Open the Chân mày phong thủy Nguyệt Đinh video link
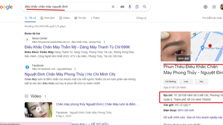 coord(97,104)
